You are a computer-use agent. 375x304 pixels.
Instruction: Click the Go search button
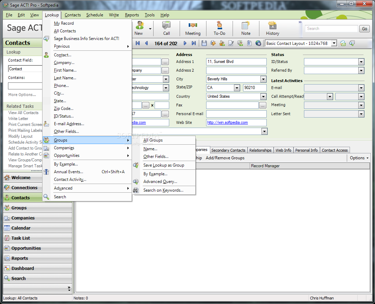365,29
